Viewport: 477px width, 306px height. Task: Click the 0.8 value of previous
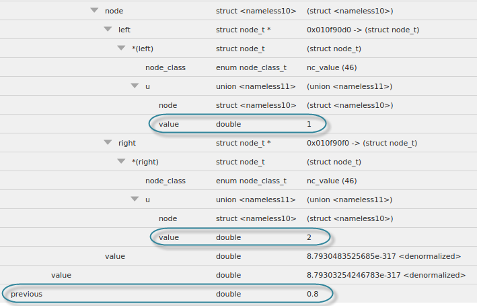tap(313, 294)
